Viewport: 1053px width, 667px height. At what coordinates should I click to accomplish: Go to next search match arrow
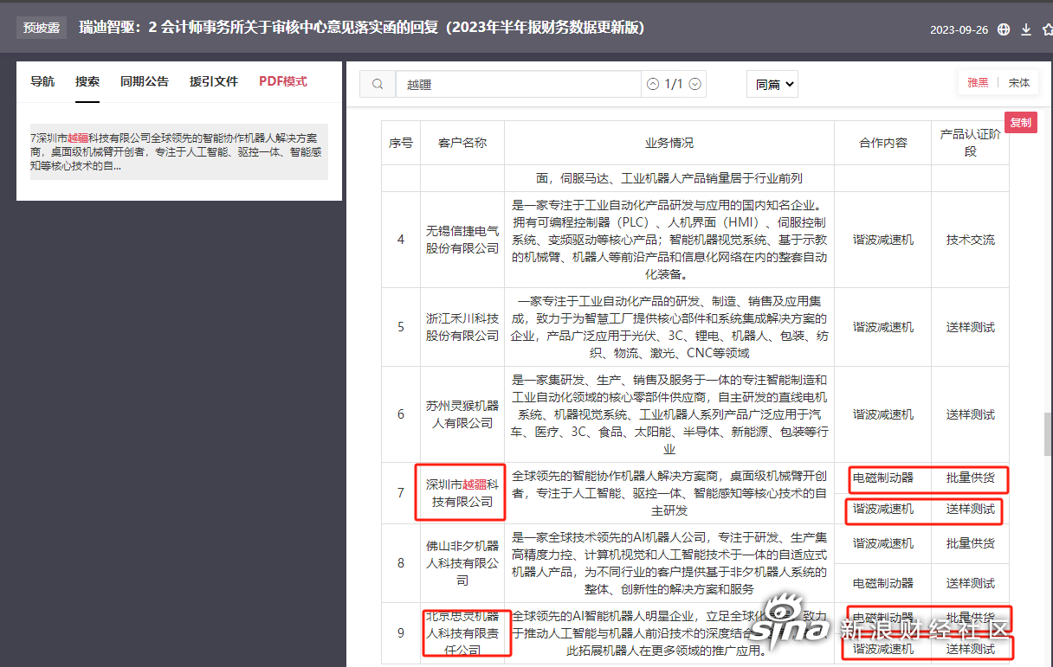[x=694, y=84]
